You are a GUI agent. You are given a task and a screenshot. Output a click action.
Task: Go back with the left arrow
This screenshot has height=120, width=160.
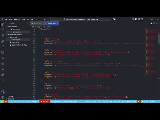coord(45,19)
